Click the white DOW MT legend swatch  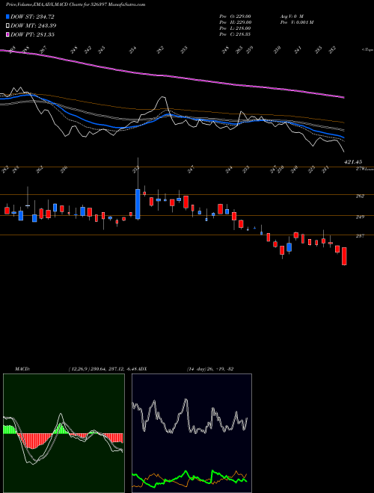[x=7, y=25]
